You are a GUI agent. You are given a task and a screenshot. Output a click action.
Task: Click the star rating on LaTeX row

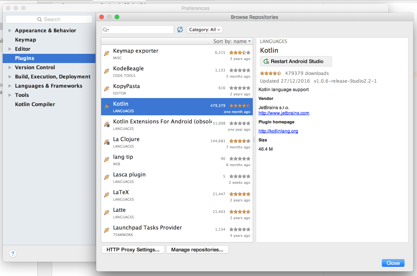(x=240, y=194)
